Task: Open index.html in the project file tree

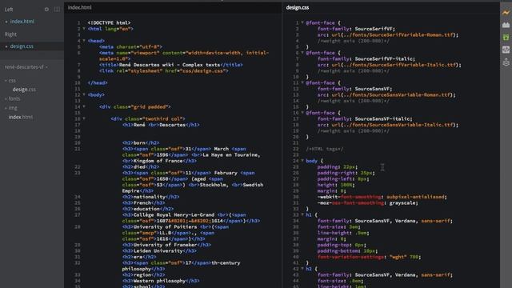Action: [x=21, y=117]
